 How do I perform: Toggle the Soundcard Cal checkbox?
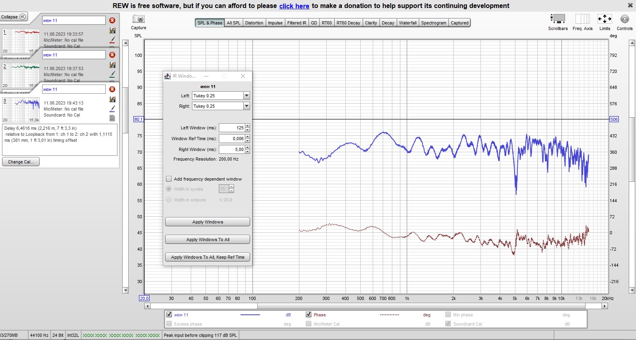pyautogui.click(x=448, y=324)
